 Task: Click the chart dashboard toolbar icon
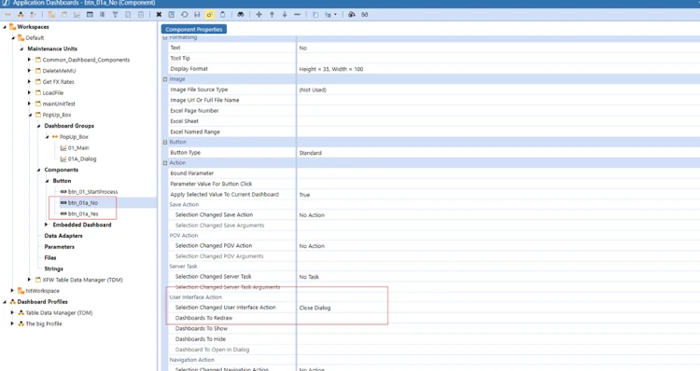click(x=77, y=15)
